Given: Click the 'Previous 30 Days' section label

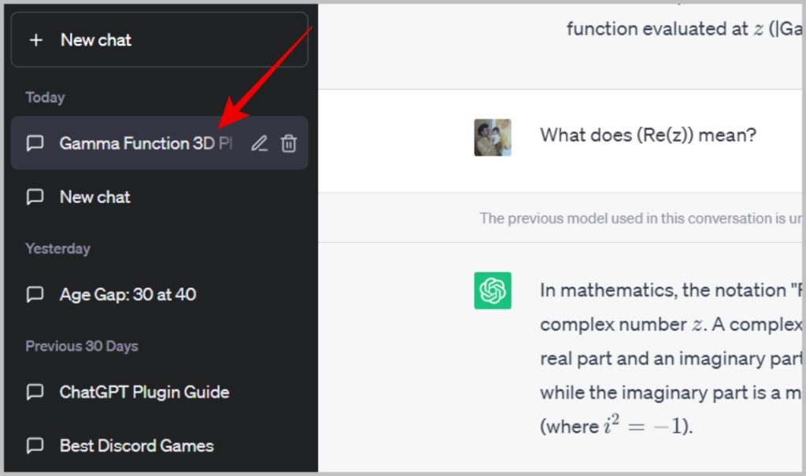Looking at the screenshot, I should click(x=82, y=346).
